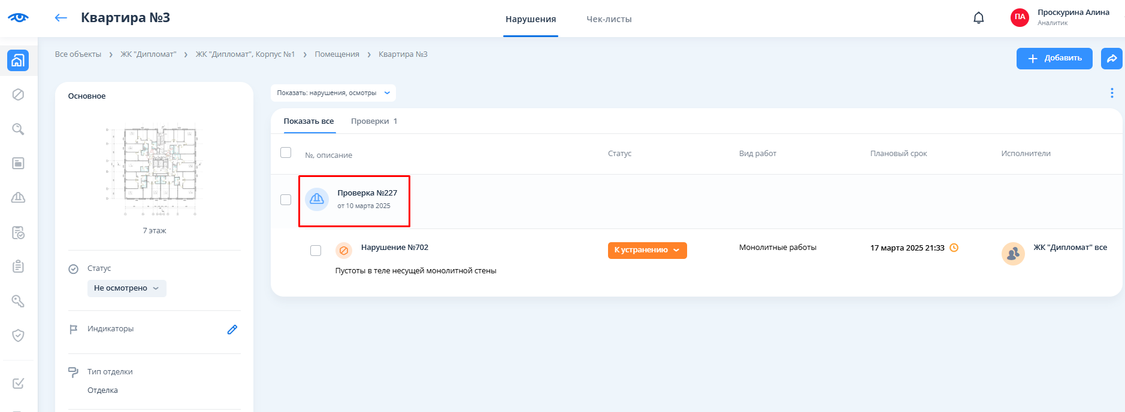
Task: Check the box for Нарушение №702
Action: [316, 251]
